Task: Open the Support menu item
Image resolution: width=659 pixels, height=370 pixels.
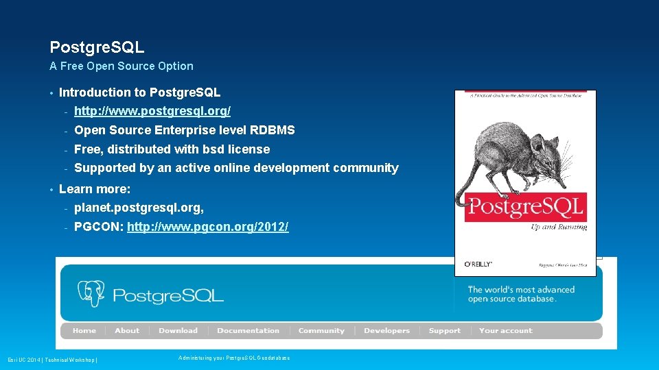Action: (445, 330)
